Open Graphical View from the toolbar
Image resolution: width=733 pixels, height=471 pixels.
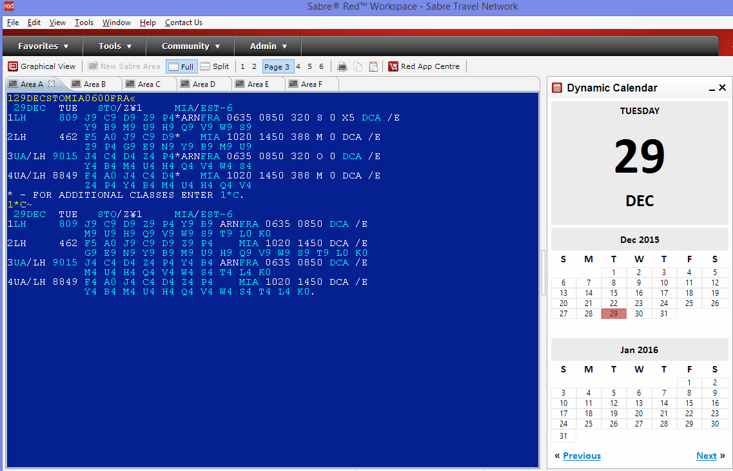(42, 66)
